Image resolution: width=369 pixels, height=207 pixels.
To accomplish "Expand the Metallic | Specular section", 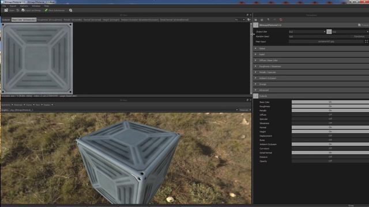I will [x=311, y=72].
